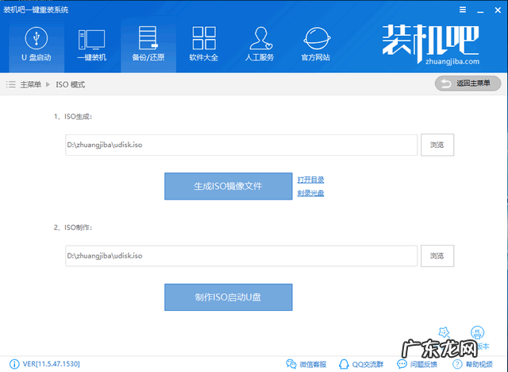Screen dimensions: 508x372
Task: Open 帮助视频 in the status bar
Action: click(x=473, y=364)
